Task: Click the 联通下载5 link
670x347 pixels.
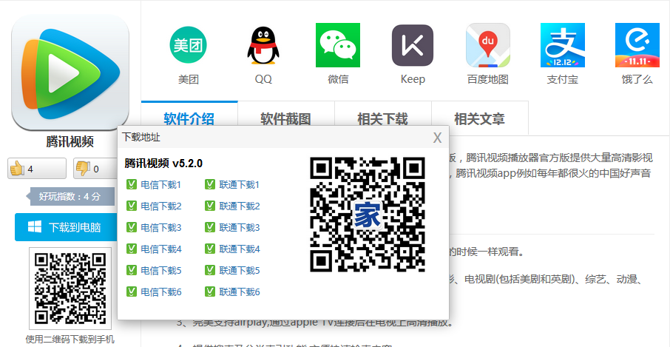Action: (240, 270)
